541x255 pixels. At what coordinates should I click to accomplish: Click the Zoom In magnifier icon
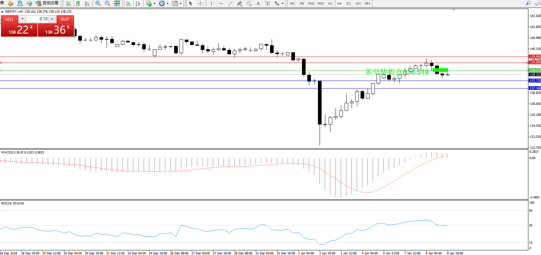coord(98,3)
